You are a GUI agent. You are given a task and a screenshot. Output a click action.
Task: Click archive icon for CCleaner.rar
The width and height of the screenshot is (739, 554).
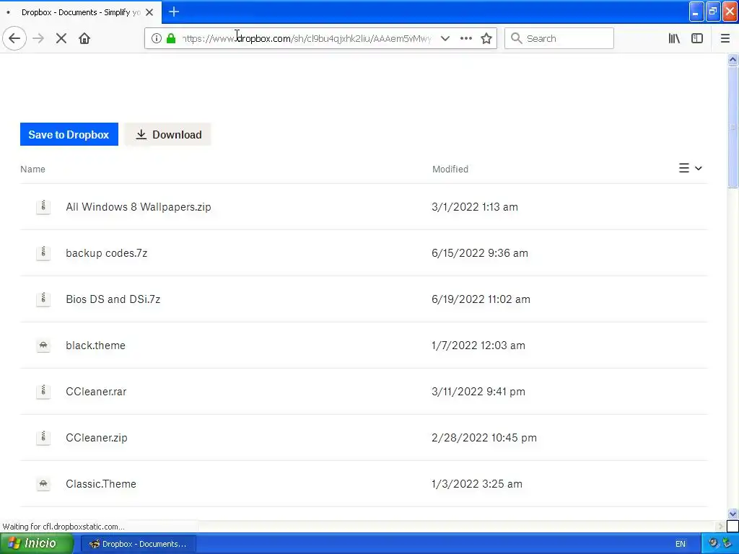pyautogui.click(x=43, y=392)
